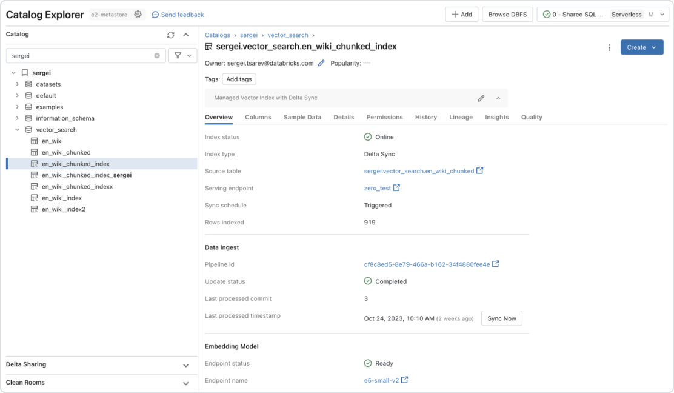
Task: Open the e5-small-v2 endpoint link
Action: (377, 381)
